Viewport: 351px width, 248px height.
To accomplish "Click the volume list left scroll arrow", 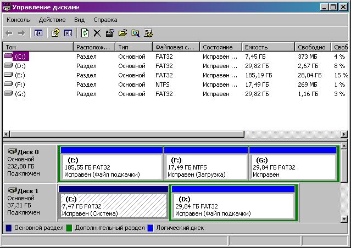I will point(6,134).
